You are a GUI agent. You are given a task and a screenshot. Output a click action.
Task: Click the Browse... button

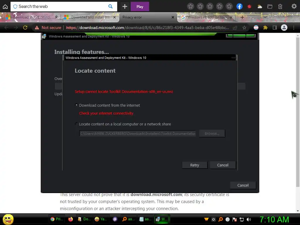(212, 133)
